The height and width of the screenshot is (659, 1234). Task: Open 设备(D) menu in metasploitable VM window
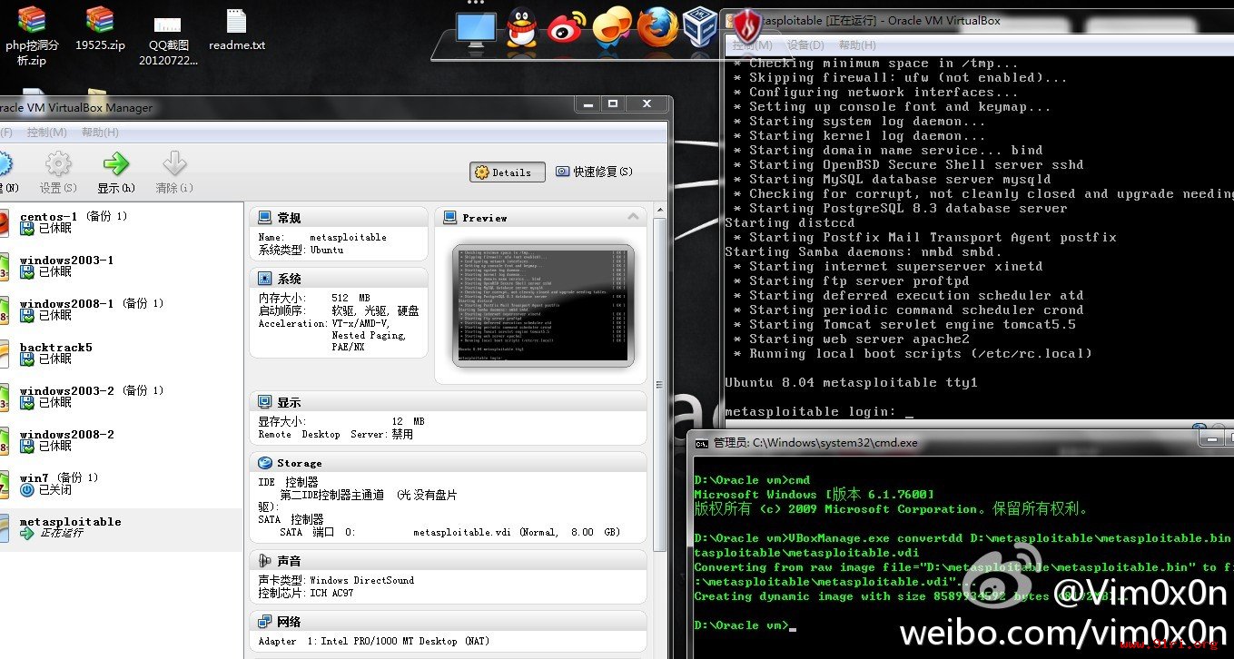pyautogui.click(x=805, y=44)
